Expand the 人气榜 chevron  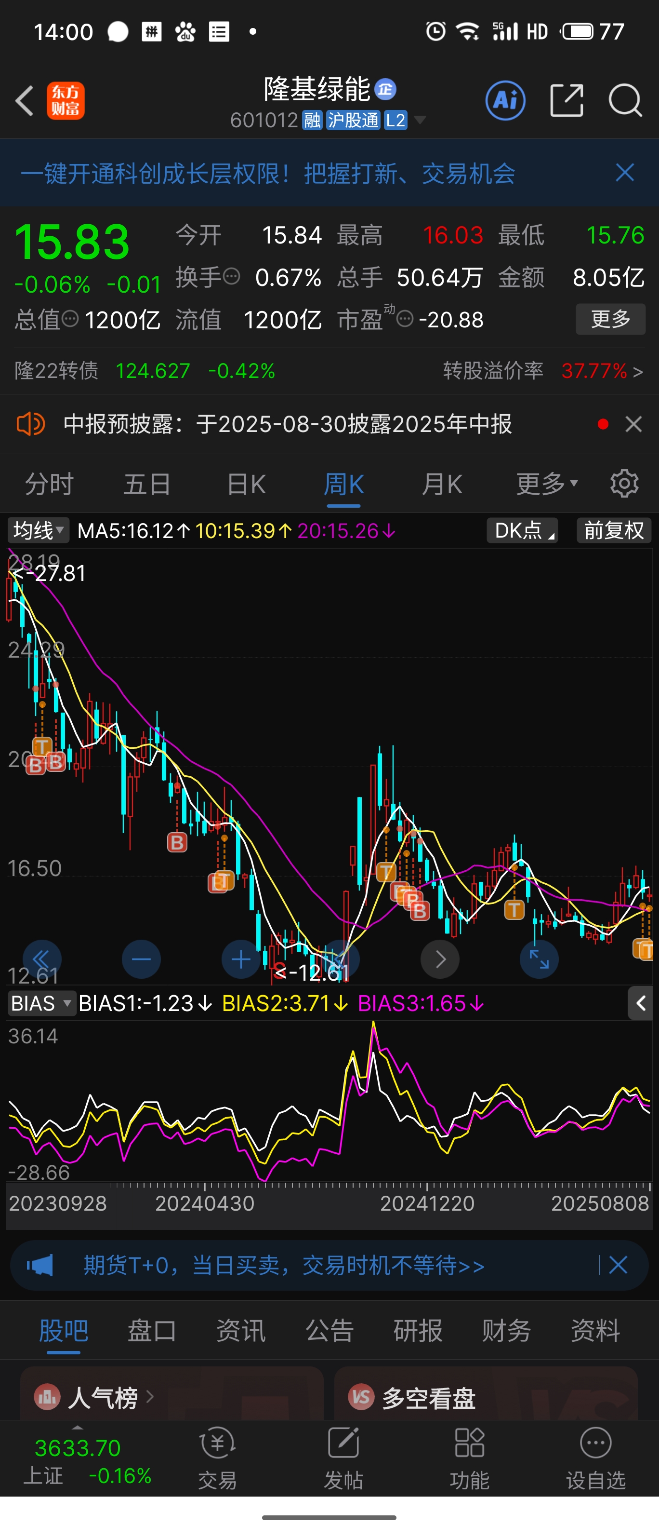(x=150, y=1397)
